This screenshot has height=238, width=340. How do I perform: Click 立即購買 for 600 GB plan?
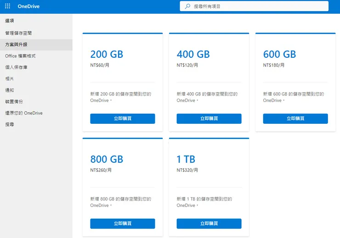pos(295,119)
